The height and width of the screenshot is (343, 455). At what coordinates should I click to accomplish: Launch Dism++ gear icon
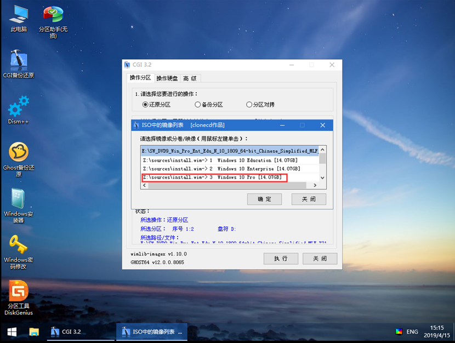pyautogui.click(x=19, y=106)
